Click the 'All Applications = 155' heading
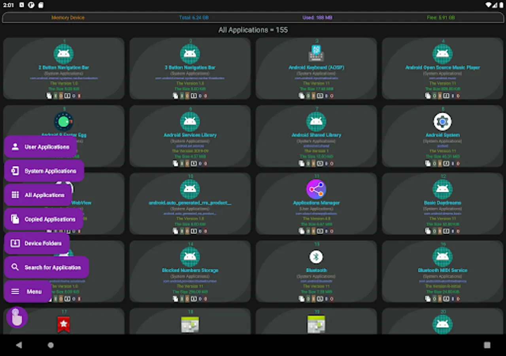 253,30
